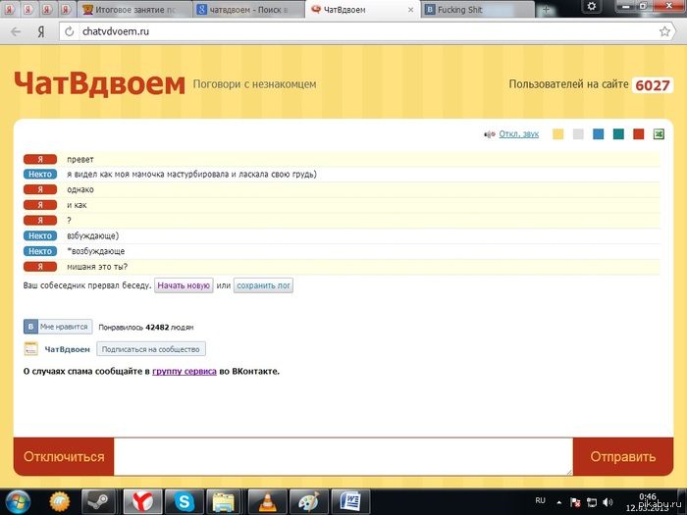Click the Начать новую button

click(x=184, y=285)
